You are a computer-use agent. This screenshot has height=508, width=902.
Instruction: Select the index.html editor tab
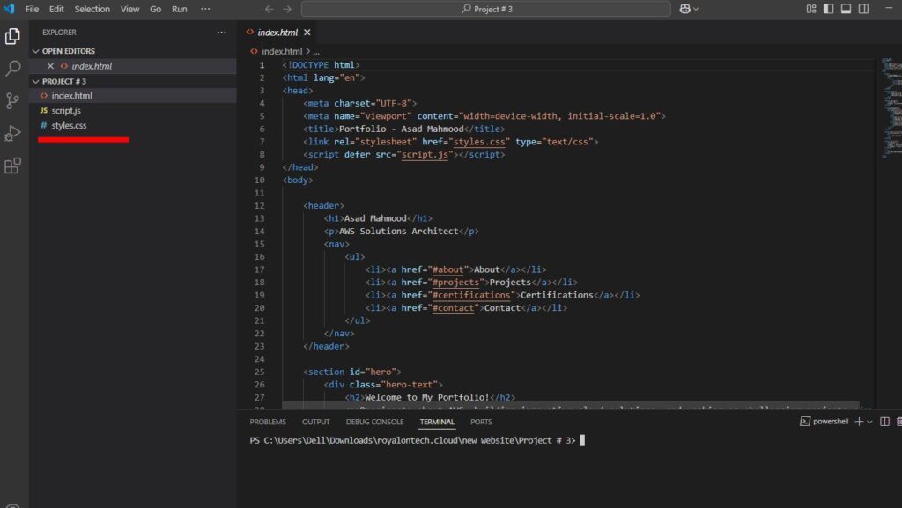[277, 33]
